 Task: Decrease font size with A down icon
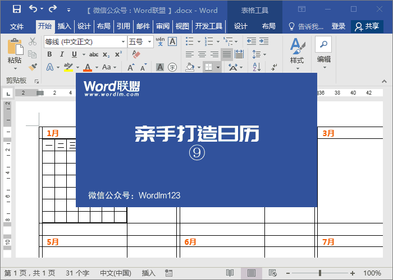click(x=143, y=67)
